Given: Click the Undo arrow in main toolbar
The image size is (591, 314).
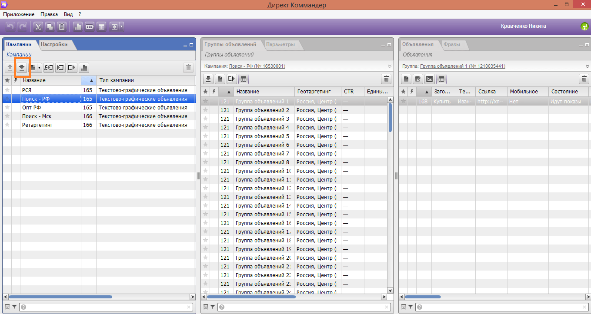Looking at the screenshot, I should coord(10,27).
